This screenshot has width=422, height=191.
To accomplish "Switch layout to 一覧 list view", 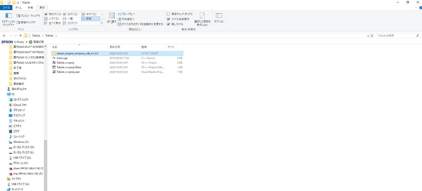I will point(68,19).
